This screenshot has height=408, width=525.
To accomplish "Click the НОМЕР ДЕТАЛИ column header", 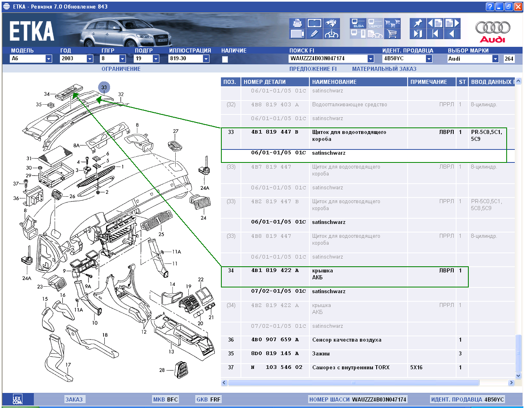I will (275, 82).
